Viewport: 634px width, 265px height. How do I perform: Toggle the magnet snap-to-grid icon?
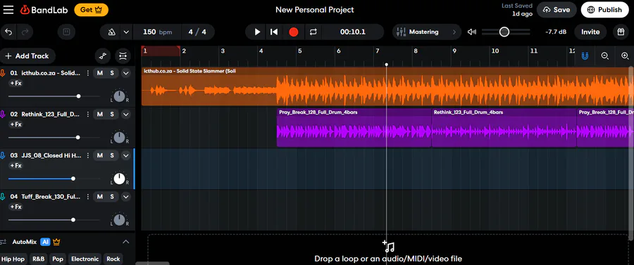585,56
